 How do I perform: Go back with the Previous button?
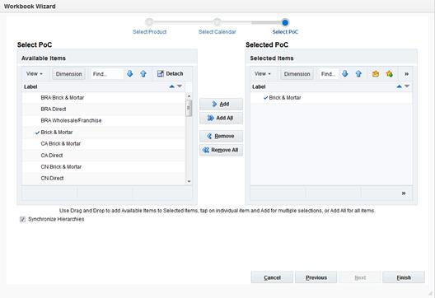click(x=316, y=277)
